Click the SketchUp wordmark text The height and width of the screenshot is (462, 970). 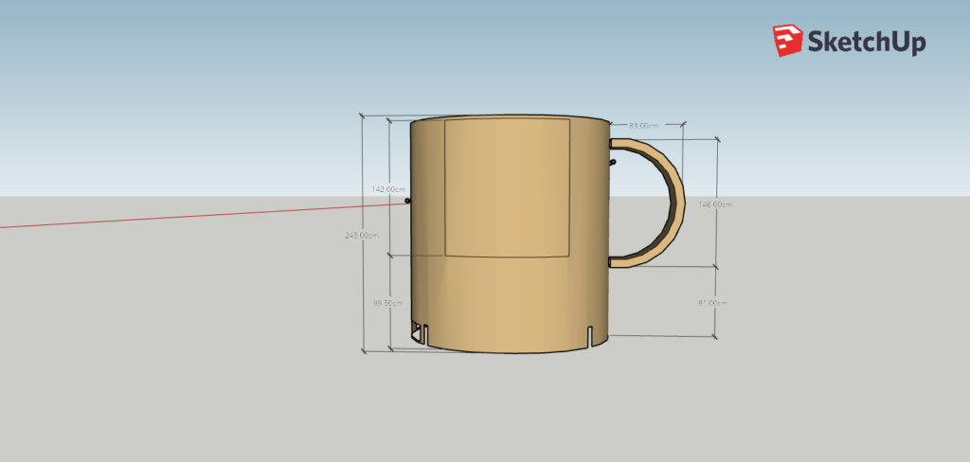[865, 42]
